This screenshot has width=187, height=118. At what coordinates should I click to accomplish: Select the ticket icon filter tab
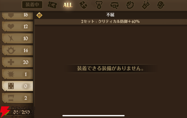pyautogui.click(x=52, y=5)
